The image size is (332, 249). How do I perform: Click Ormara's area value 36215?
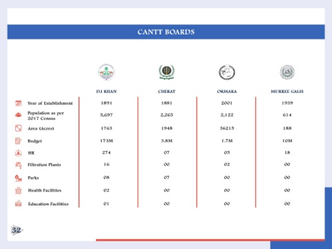227,128
